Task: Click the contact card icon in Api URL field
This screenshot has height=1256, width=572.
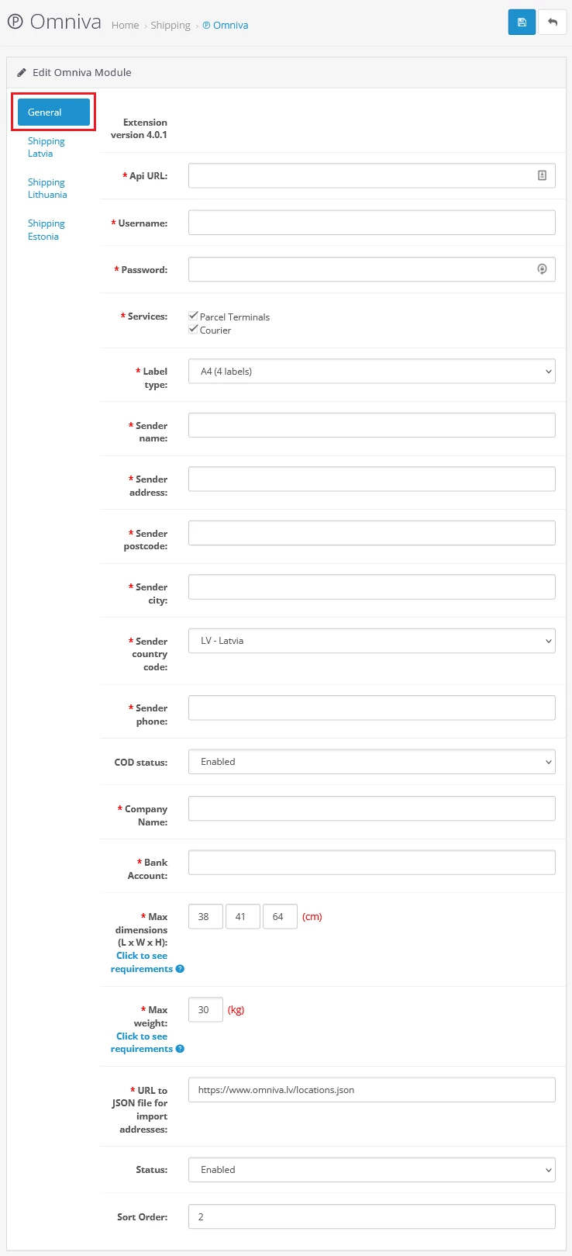Action: point(542,176)
